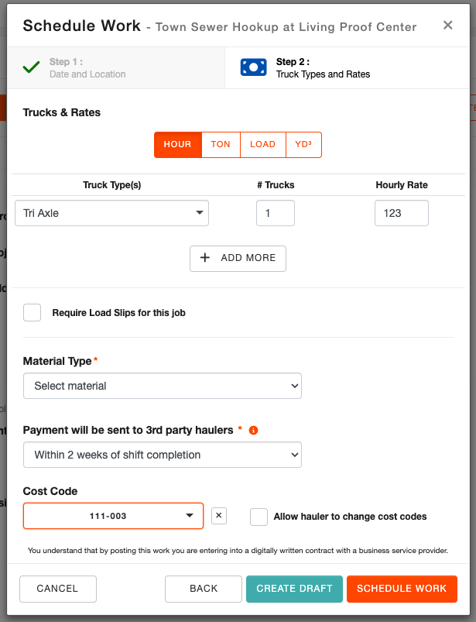This screenshot has height=622, width=476.
Task: Clear the cost code with the small x button
Action: click(x=219, y=516)
